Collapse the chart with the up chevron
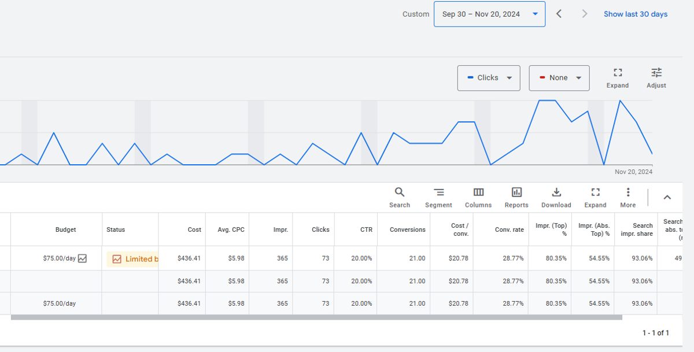 pos(667,197)
